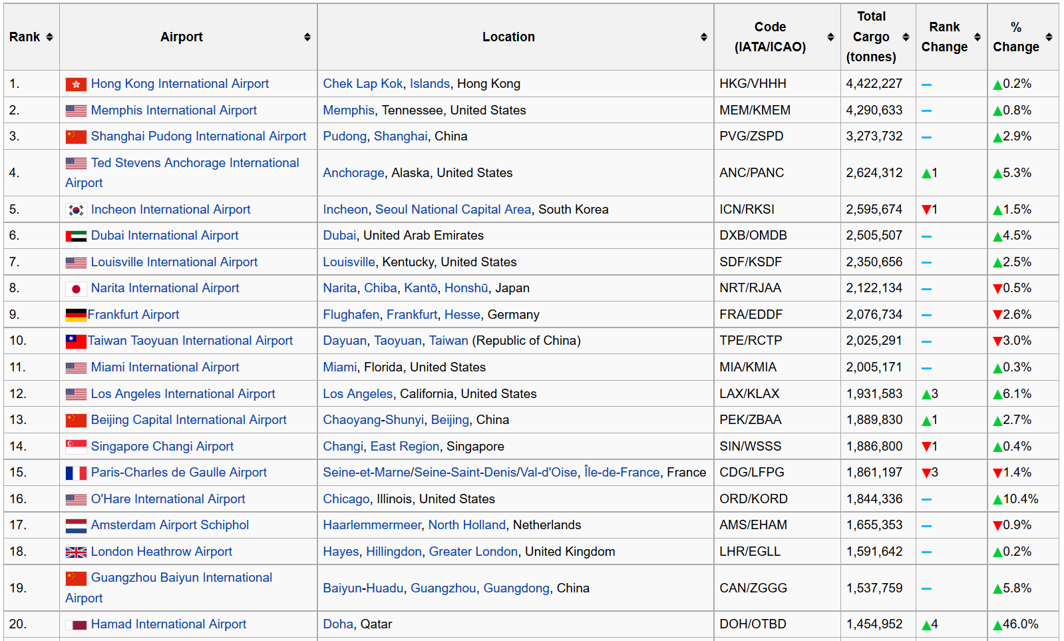Click the US flag beside Louisville International Airport

tap(76, 263)
